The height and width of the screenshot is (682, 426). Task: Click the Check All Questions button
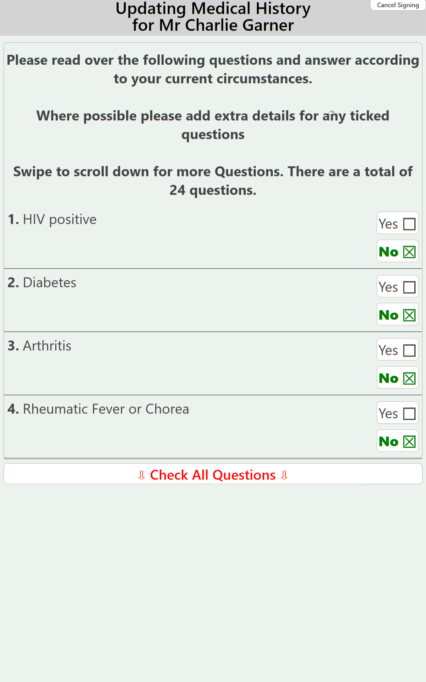213,475
